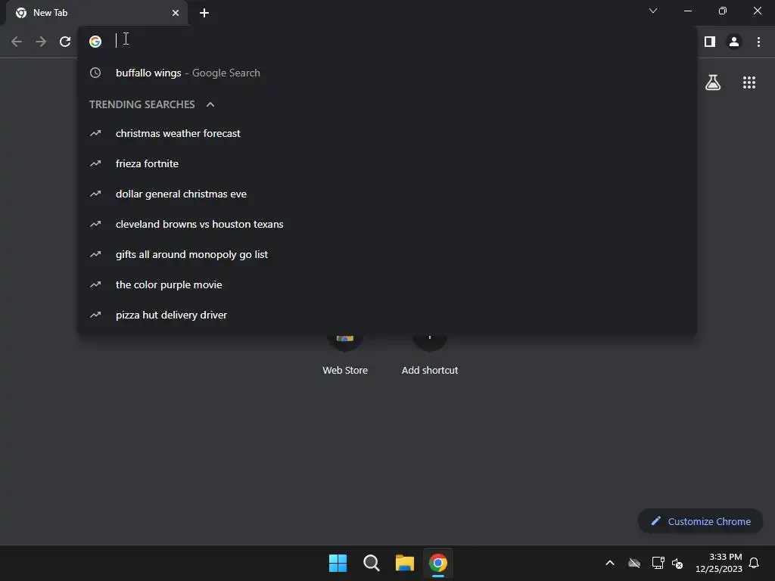Pick the color purple movie suggestion
This screenshot has width=775, height=581.
pyautogui.click(x=387, y=284)
